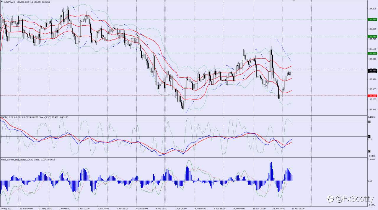The height and width of the screenshot is (210, 378).
Task: Click the stochastic level 50 label
Action: [x=369, y=137]
